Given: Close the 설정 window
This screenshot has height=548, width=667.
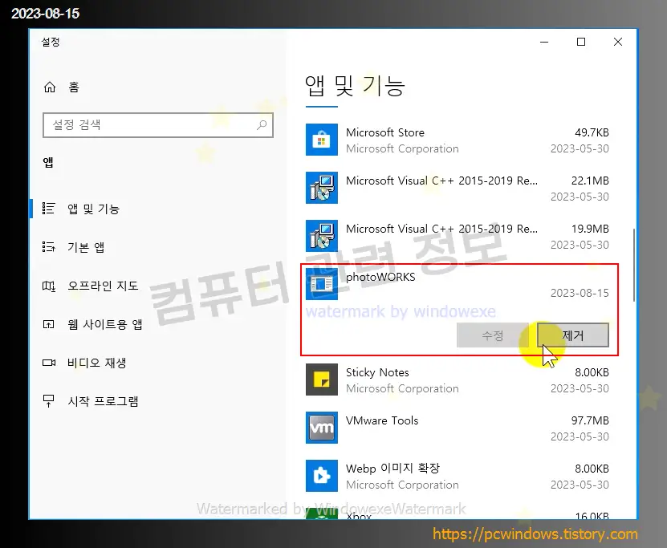Looking at the screenshot, I should click(x=618, y=42).
